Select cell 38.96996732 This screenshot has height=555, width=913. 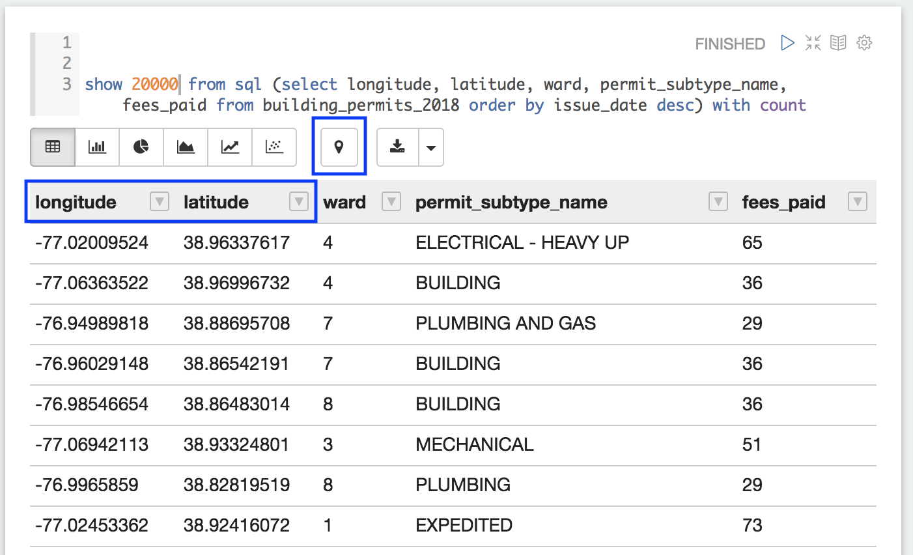[x=236, y=283]
